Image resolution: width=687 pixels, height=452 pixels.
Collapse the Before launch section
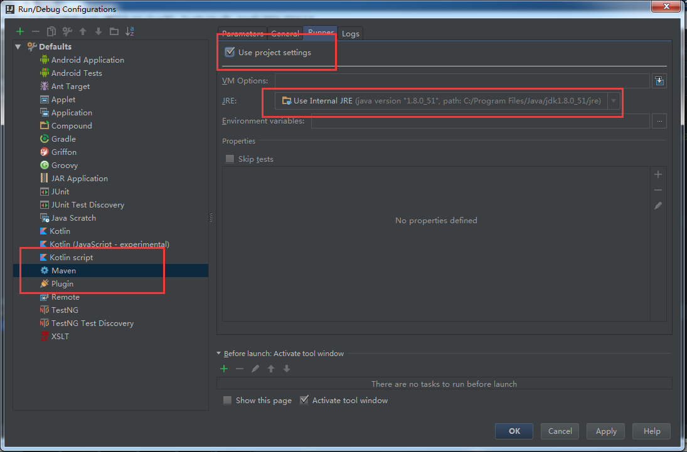click(218, 354)
